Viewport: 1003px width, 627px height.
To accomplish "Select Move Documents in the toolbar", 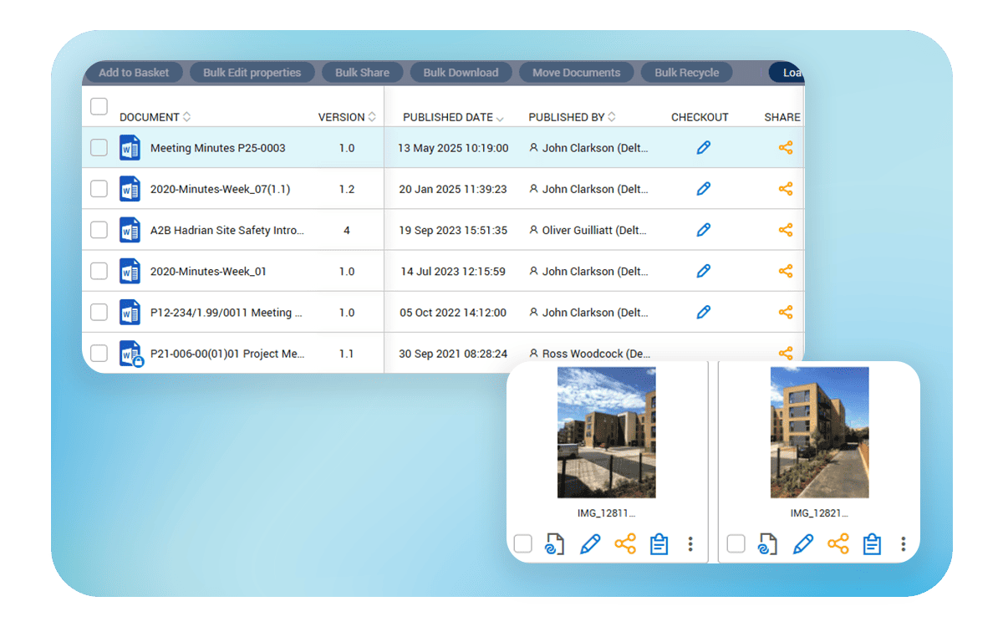I will (x=576, y=73).
